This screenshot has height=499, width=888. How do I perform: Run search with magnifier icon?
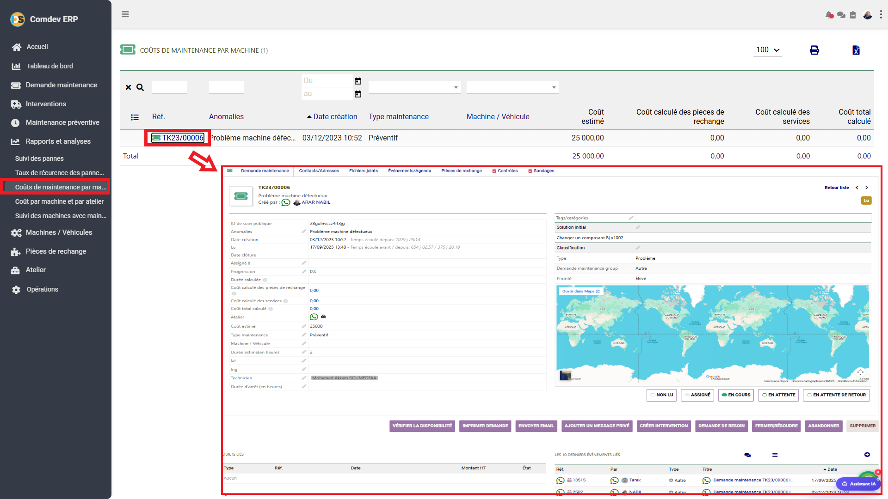click(140, 87)
